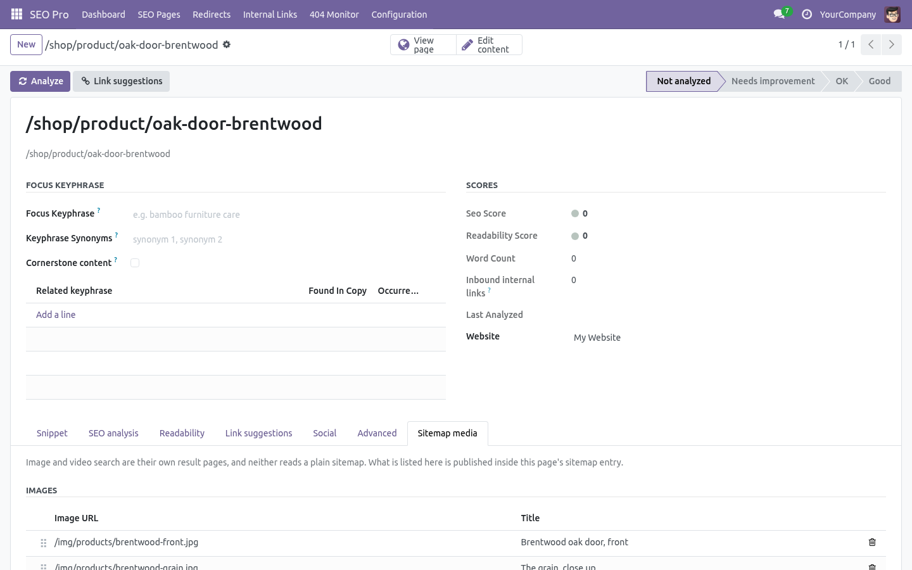The height and width of the screenshot is (570, 912).
Task: Open the activities clock icon
Action: [x=807, y=14]
